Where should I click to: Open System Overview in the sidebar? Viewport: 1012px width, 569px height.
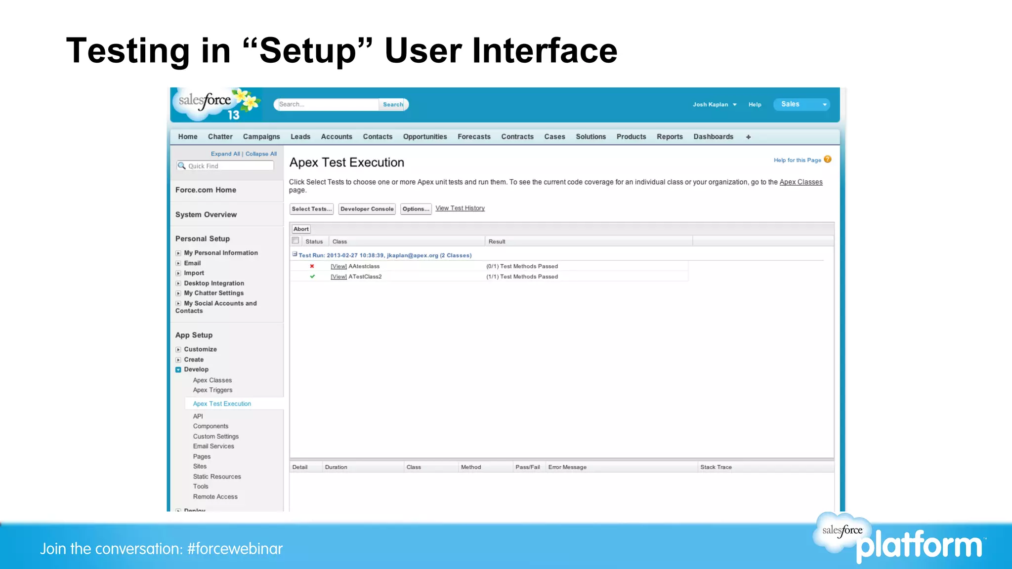point(206,215)
